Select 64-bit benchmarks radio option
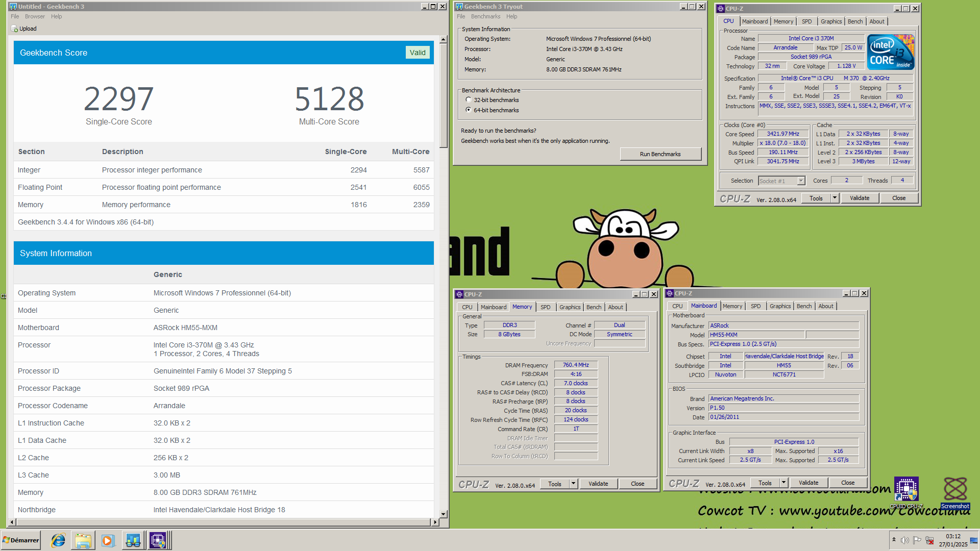 [469, 110]
